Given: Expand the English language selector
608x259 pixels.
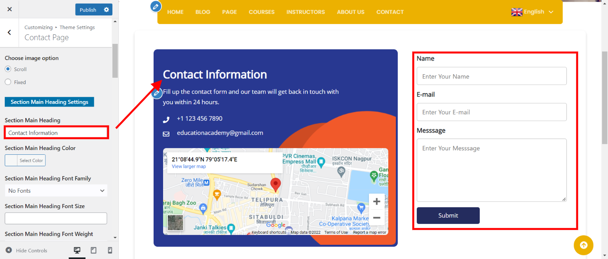Looking at the screenshot, I should tap(532, 12).
